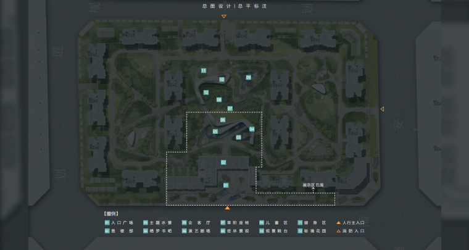Click the 秘境花园 legend entry
Viewport: 469px width, 250px height.
click(x=314, y=231)
